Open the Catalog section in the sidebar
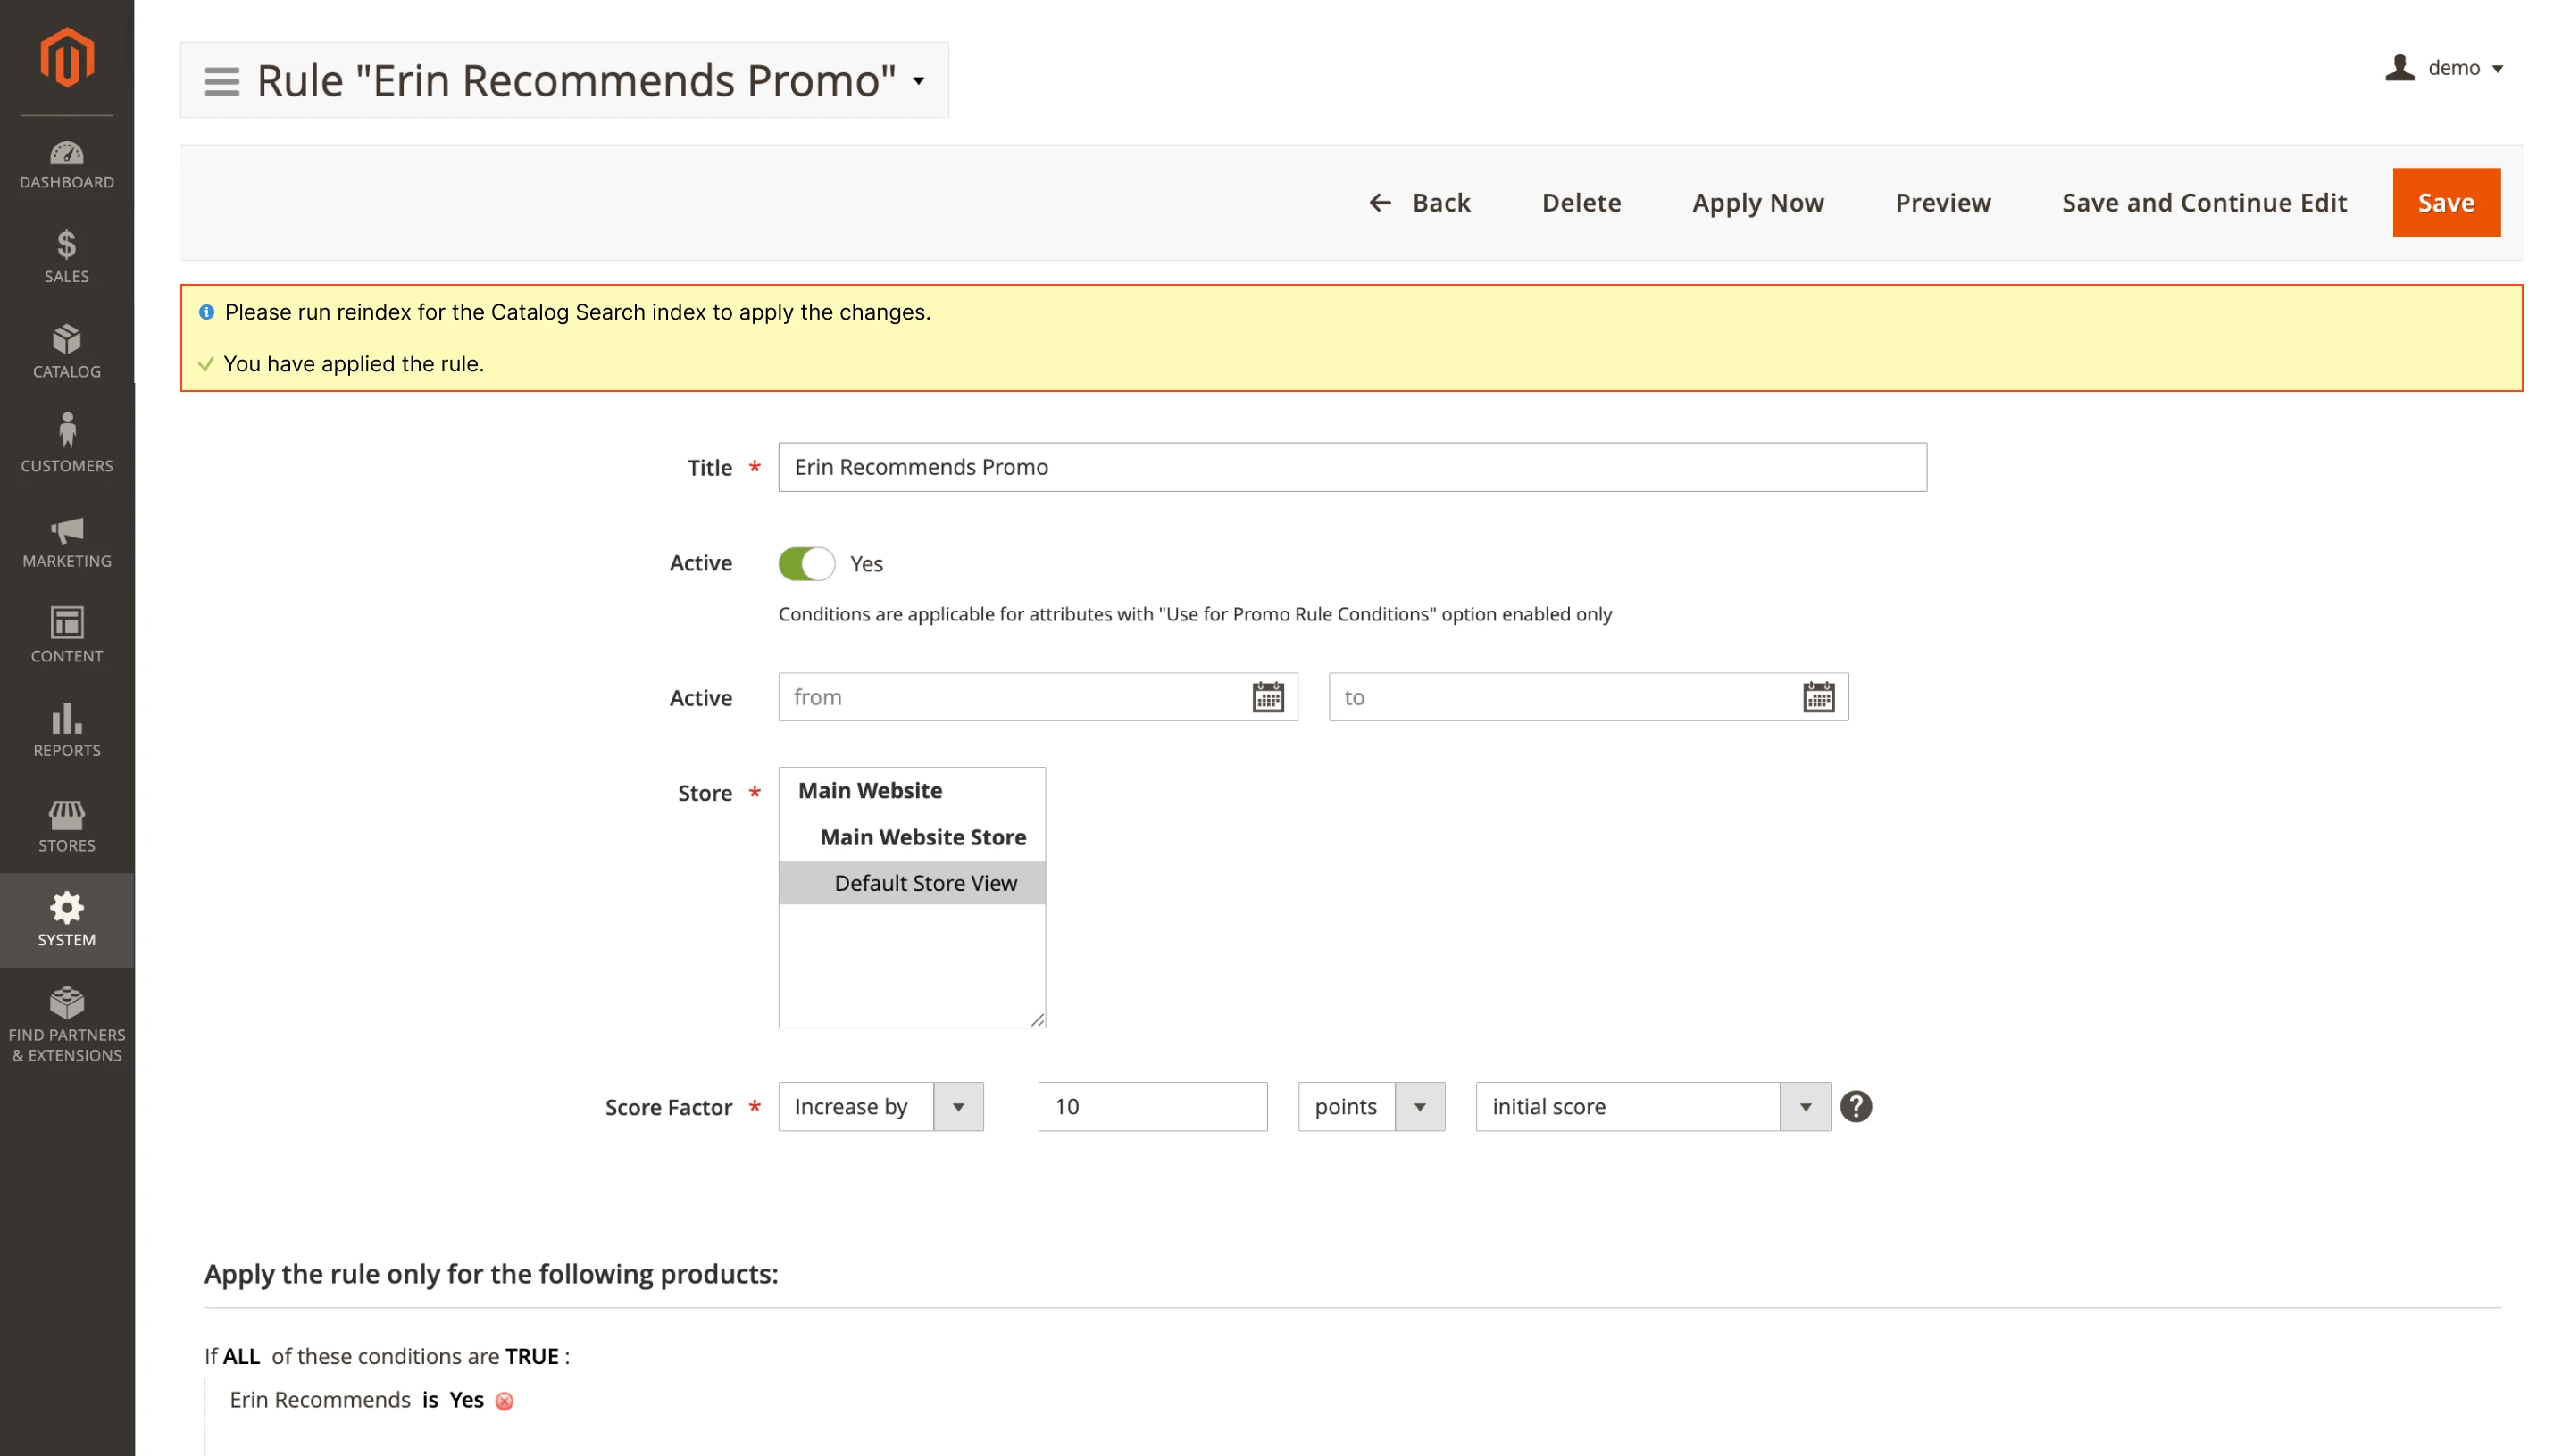 (x=66, y=352)
